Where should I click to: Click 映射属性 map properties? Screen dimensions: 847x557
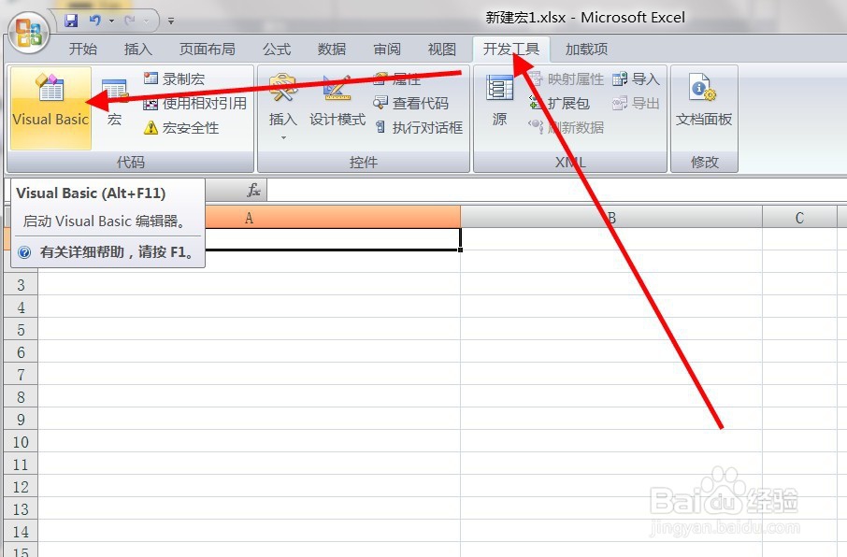point(566,79)
